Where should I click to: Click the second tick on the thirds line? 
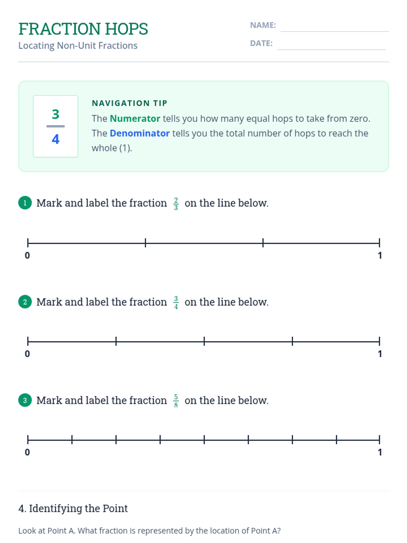click(263, 243)
